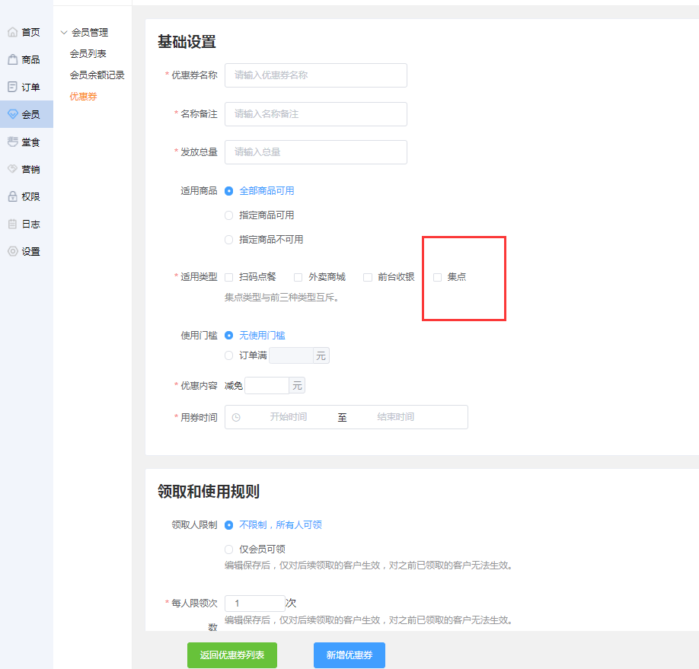
Task: Click the 开始时间 date field
Action: coord(288,417)
